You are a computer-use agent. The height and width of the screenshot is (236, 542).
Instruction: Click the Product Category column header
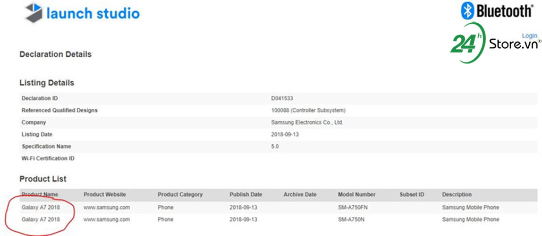click(180, 195)
